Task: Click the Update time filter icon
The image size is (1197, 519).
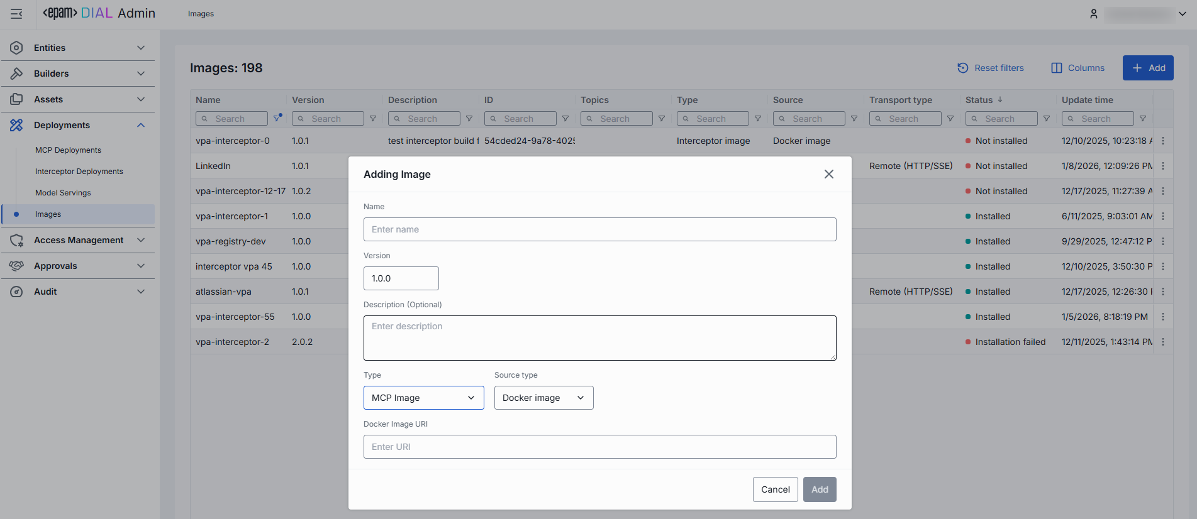Action: point(1143,119)
